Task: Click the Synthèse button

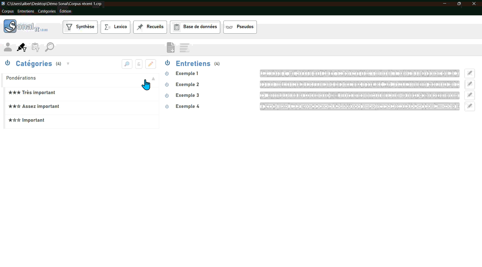Action: pyautogui.click(x=80, y=27)
